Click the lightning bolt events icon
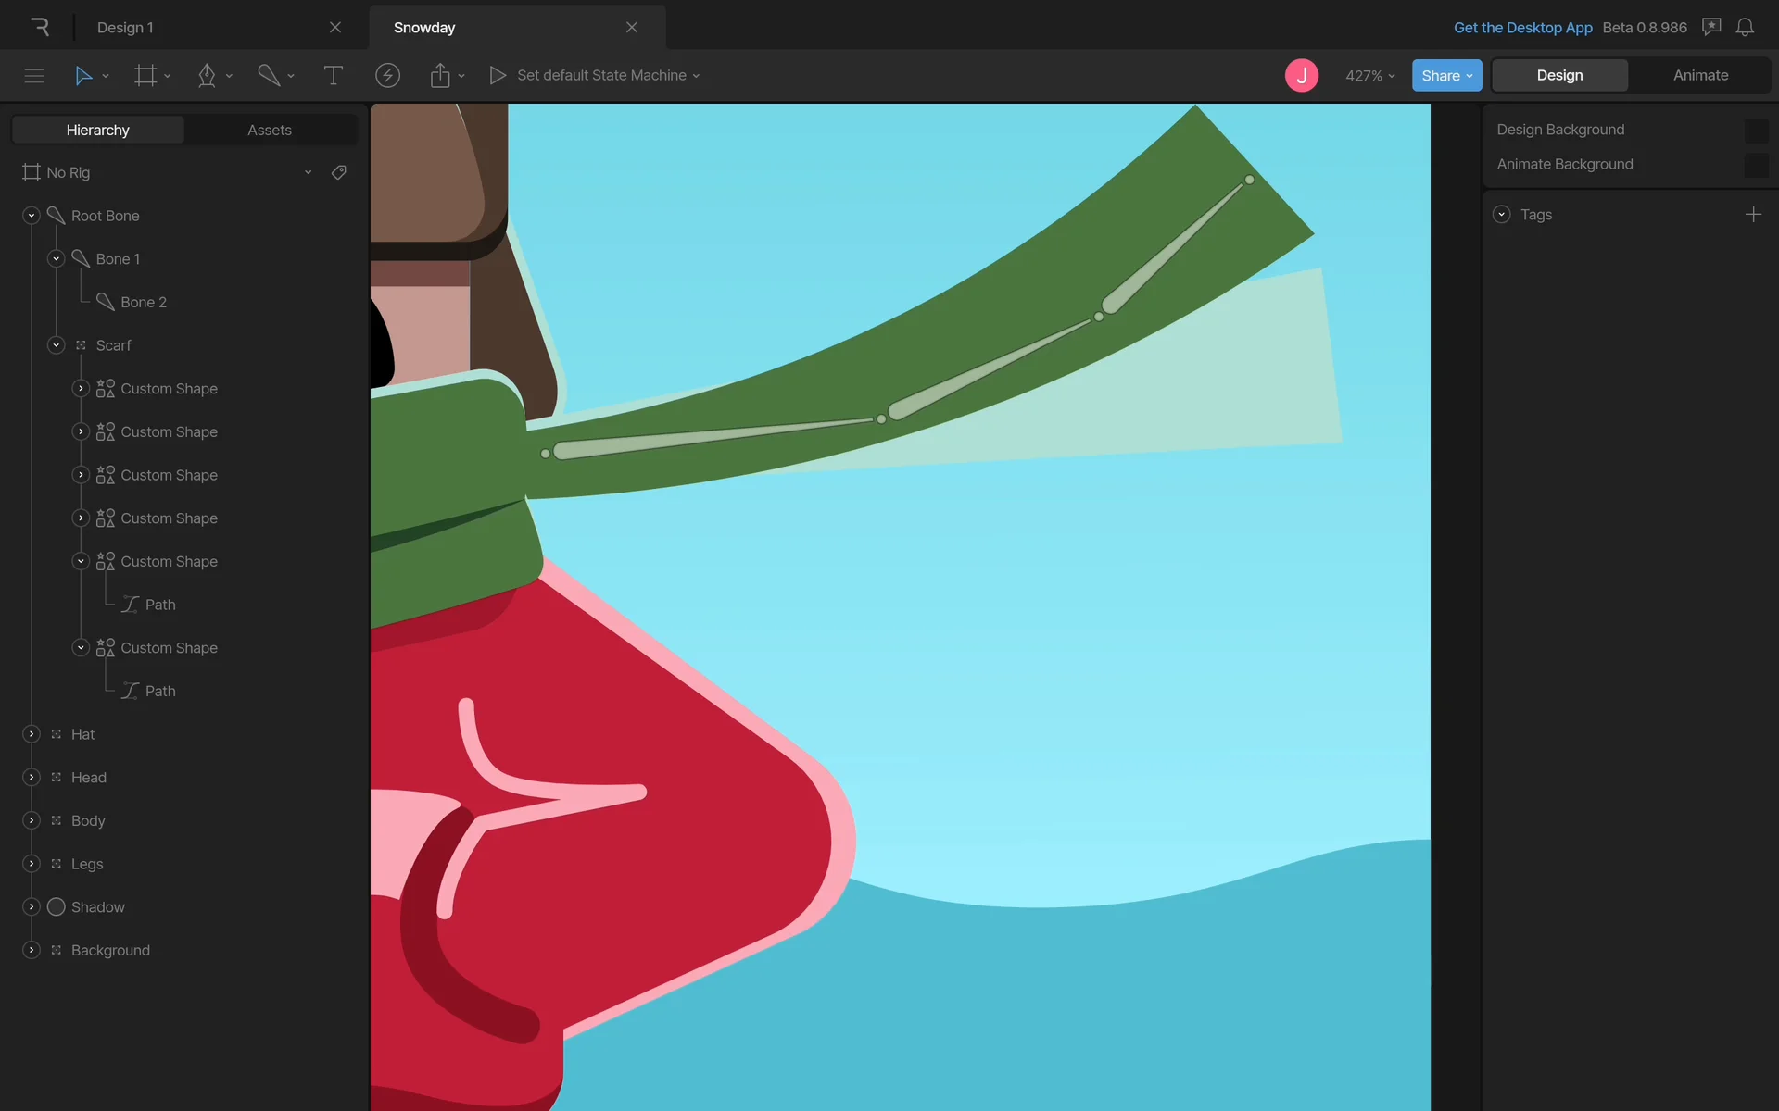This screenshot has width=1779, height=1111. click(387, 75)
